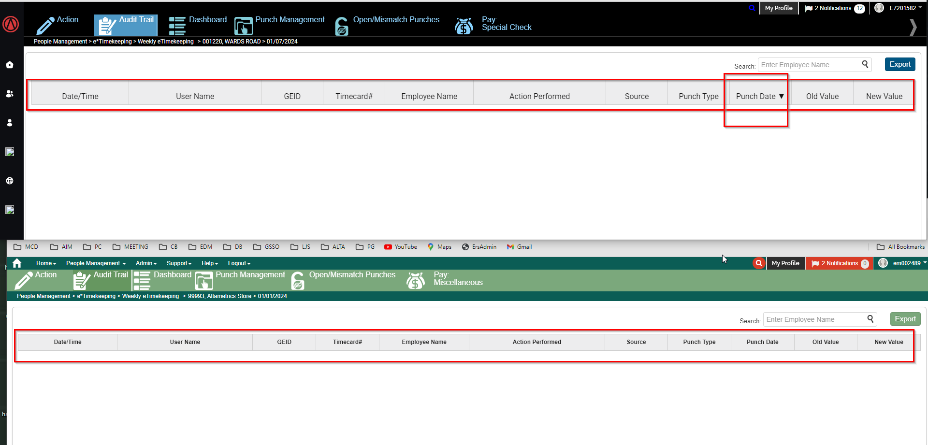Click the blue search magnifier near My Profile top
This screenshot has width=928, height=445.
(752, 8)
